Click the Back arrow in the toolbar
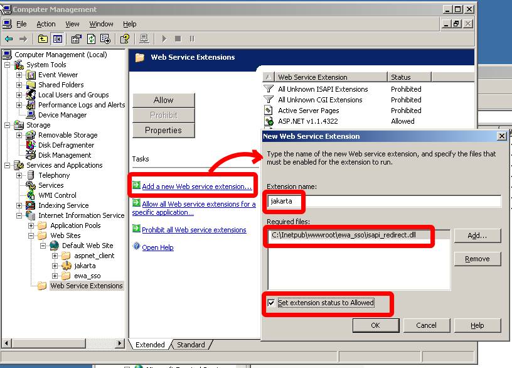Screen dimensions: 512x368 (9, 39)
